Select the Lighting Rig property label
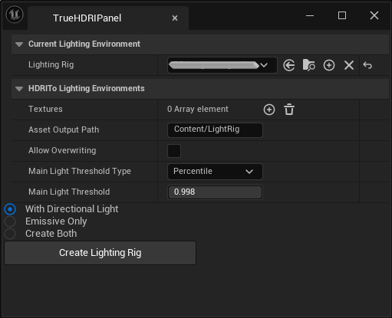The image size is (392, 318). (x=51, y=64)
